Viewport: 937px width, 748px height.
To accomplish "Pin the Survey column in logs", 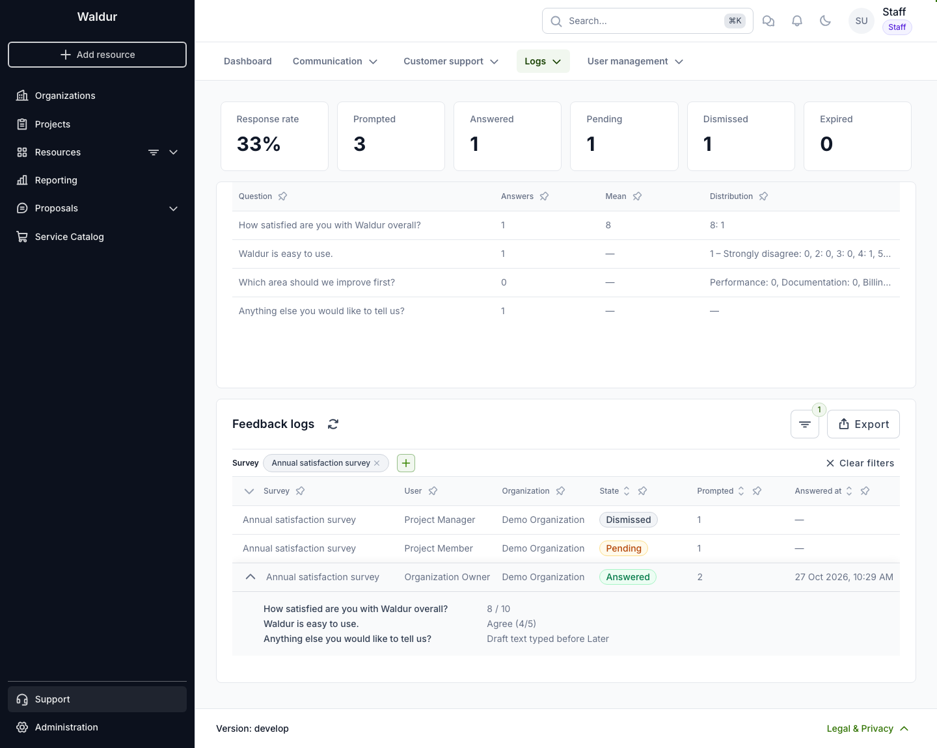I will (300, 491).
